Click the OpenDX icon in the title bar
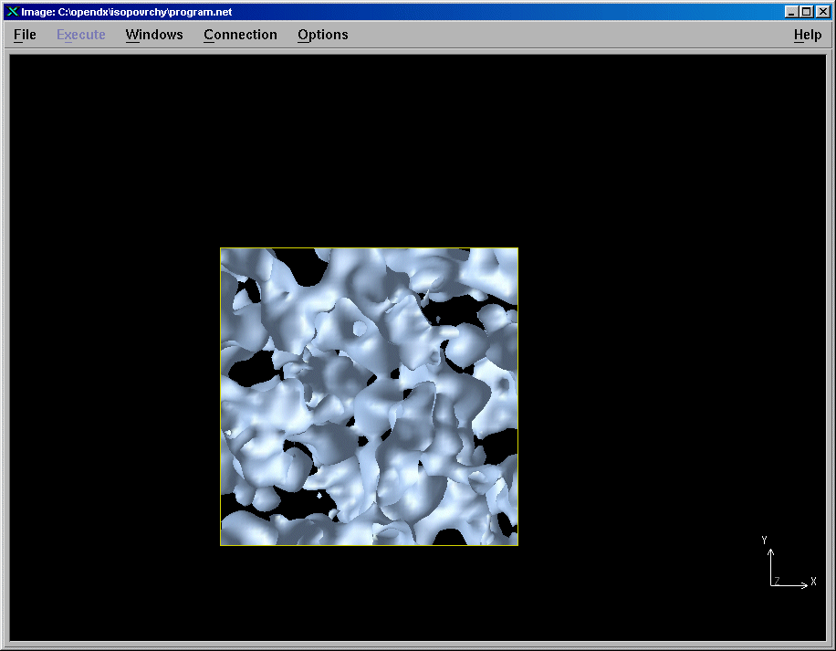 (x=12, y=12)
